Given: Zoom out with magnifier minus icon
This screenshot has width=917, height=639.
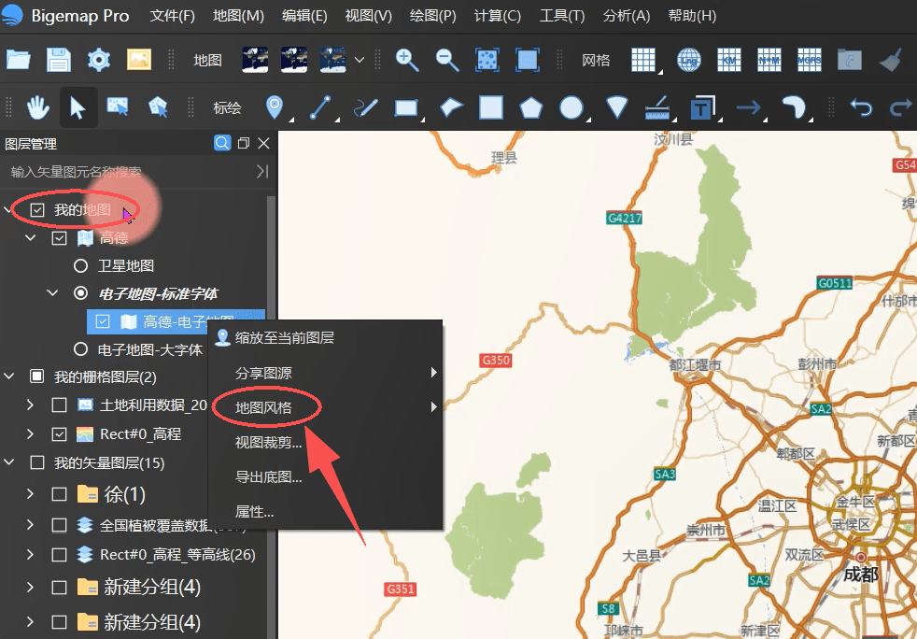Looking at the screenshot, I should (447, 60).
